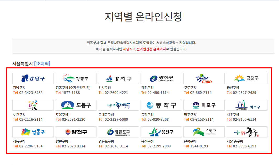Click the 금천구청 text label

(x=233, y=88)
